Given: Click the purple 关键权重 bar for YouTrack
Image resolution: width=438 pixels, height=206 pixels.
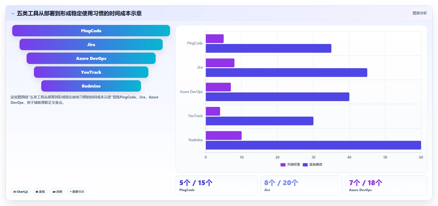Looking at the screenshot, I should [x=213, y=111].
